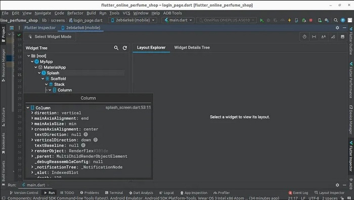Collapse the MaterialApp node arrow

tap(36, 67)
